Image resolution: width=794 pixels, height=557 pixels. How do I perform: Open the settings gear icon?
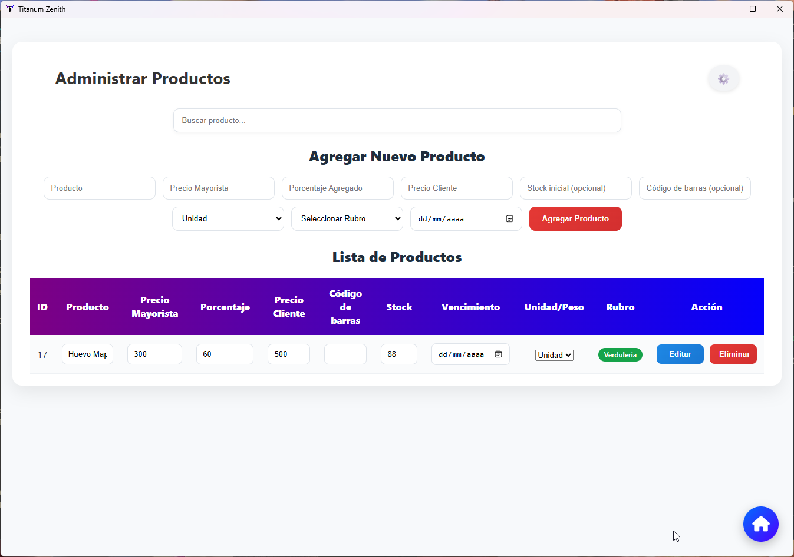pyautogui.click(x=723, y=78)
